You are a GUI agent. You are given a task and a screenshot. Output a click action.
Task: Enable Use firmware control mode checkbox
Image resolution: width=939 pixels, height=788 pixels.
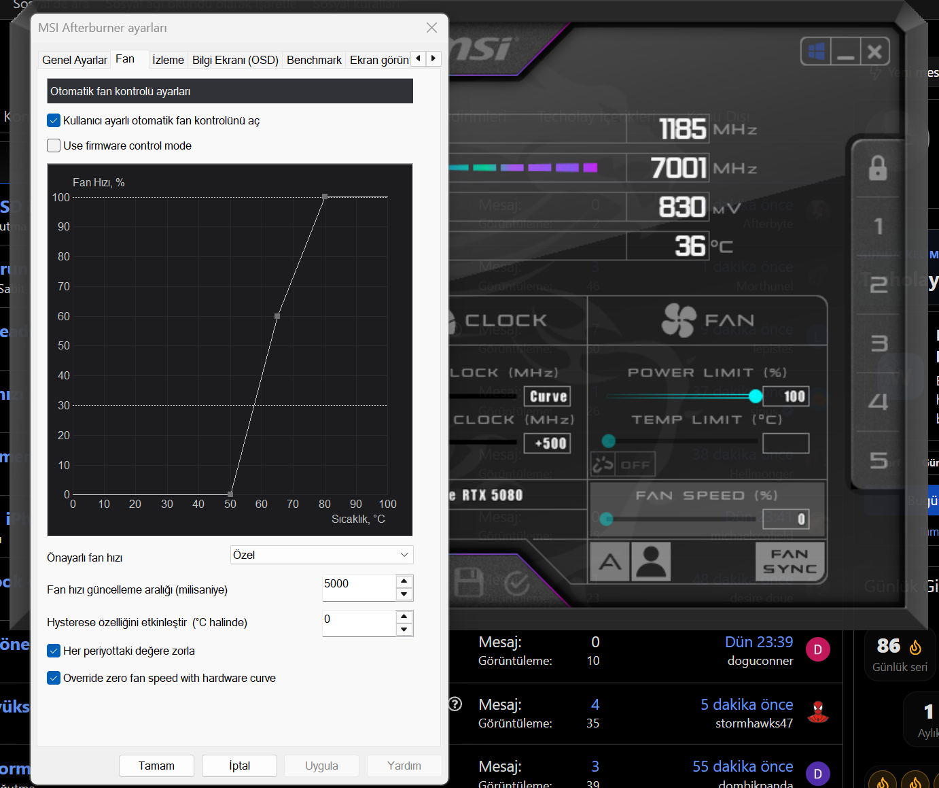[54, 145]
